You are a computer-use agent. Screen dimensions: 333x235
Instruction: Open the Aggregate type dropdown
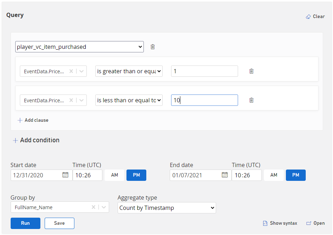click(166, 208)
